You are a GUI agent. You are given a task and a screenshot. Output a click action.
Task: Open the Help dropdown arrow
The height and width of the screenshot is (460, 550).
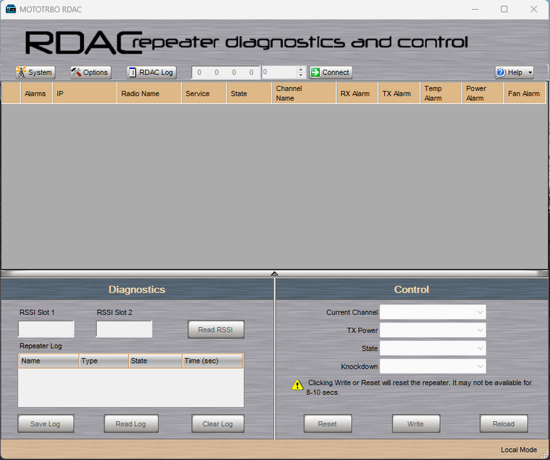click(529, 72)
